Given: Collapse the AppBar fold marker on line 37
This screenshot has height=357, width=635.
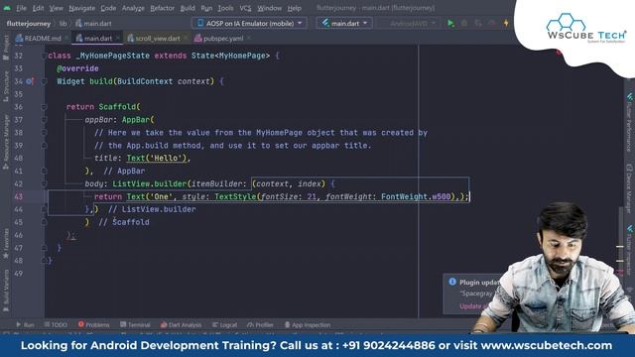Looking at the screenshot, I should 44,120.
